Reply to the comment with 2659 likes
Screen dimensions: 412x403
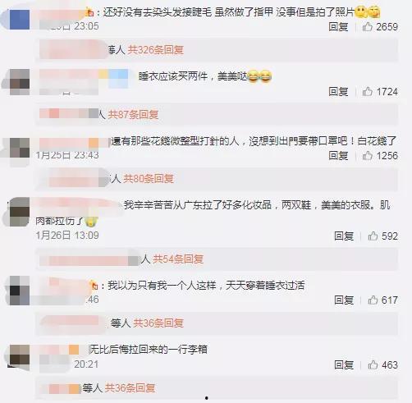338,26
